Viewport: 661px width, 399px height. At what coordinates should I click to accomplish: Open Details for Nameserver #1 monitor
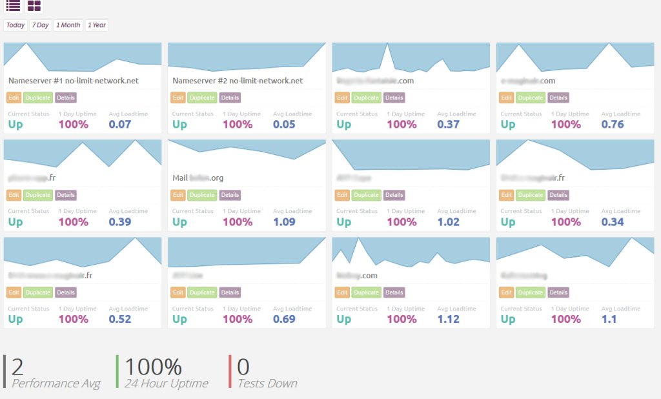click(66, 98)
